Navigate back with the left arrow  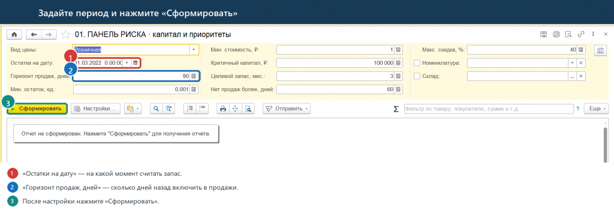[x=34, y=34]
